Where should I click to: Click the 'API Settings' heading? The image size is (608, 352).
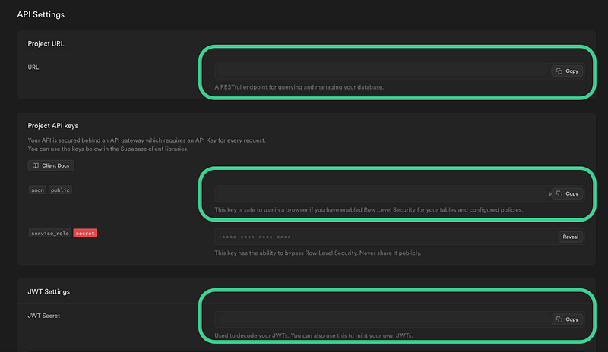[x=41, y=14]
